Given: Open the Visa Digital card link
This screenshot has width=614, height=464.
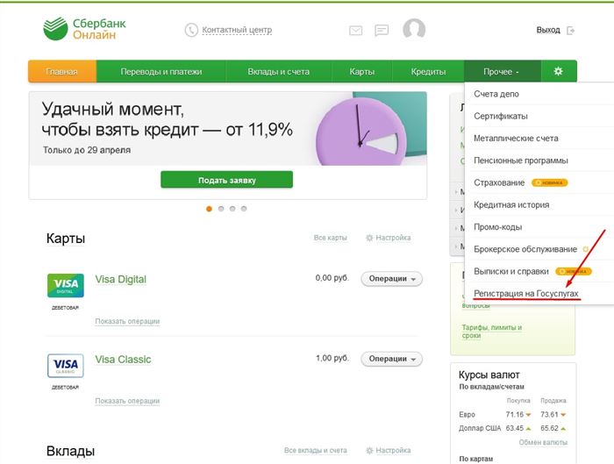Looking at the screenshot, I should pyautogui.click(x=121, y=280).
